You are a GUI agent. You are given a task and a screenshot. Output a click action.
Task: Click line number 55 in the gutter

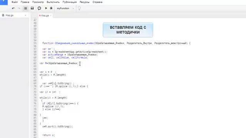click(x=35, y=43)
